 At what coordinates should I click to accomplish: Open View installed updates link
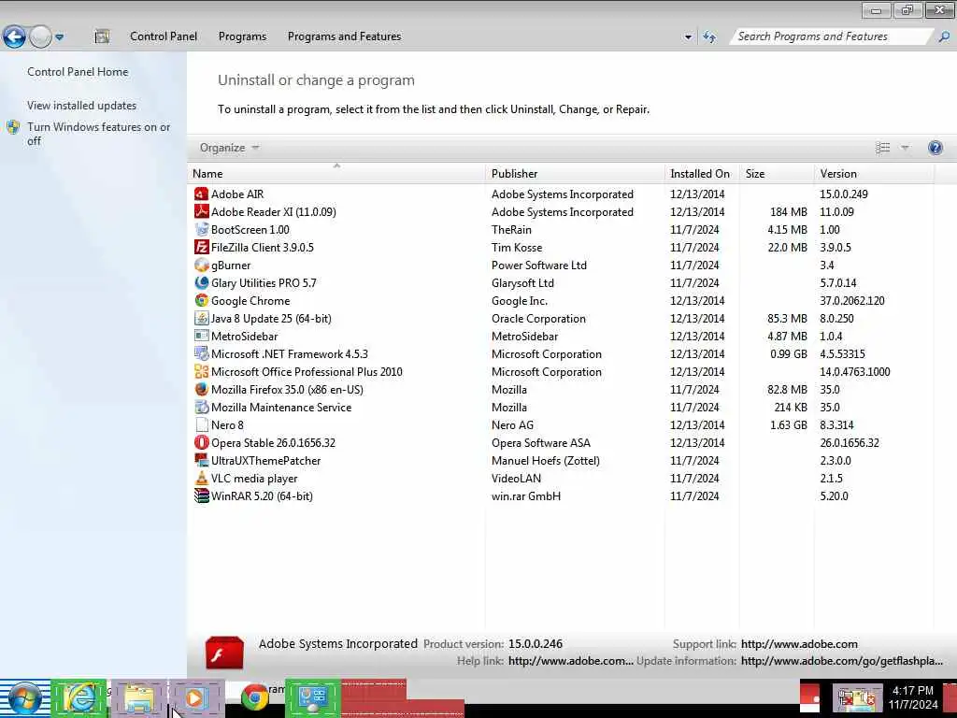pyautogui.click(x=82, y=106)
